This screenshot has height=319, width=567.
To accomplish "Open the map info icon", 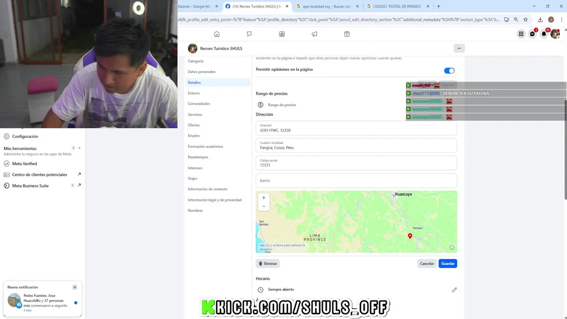I will coord(452,247).
